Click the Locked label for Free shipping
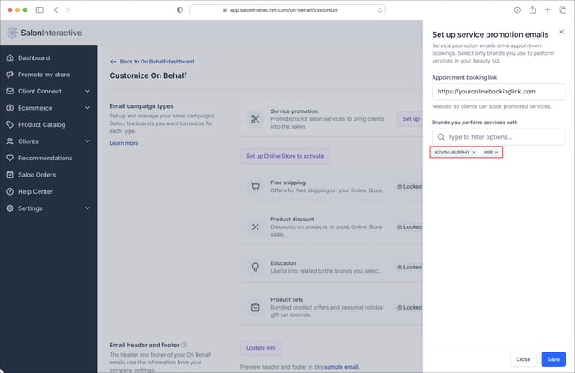Image resolution: width=575 pixels, height=373 pixels. pyautogui.click(x=410, y=187)
